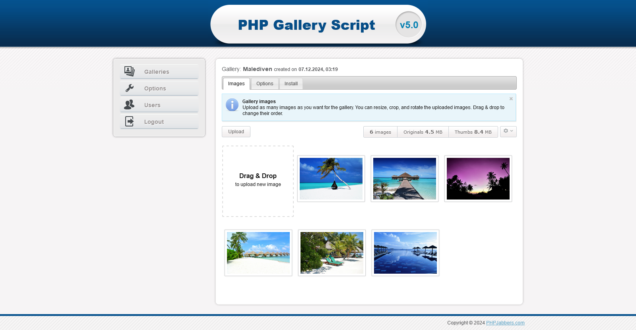Click the Galleries photo stack icon
This screenshot has height=330, width=636.
[x=129, y=71]
